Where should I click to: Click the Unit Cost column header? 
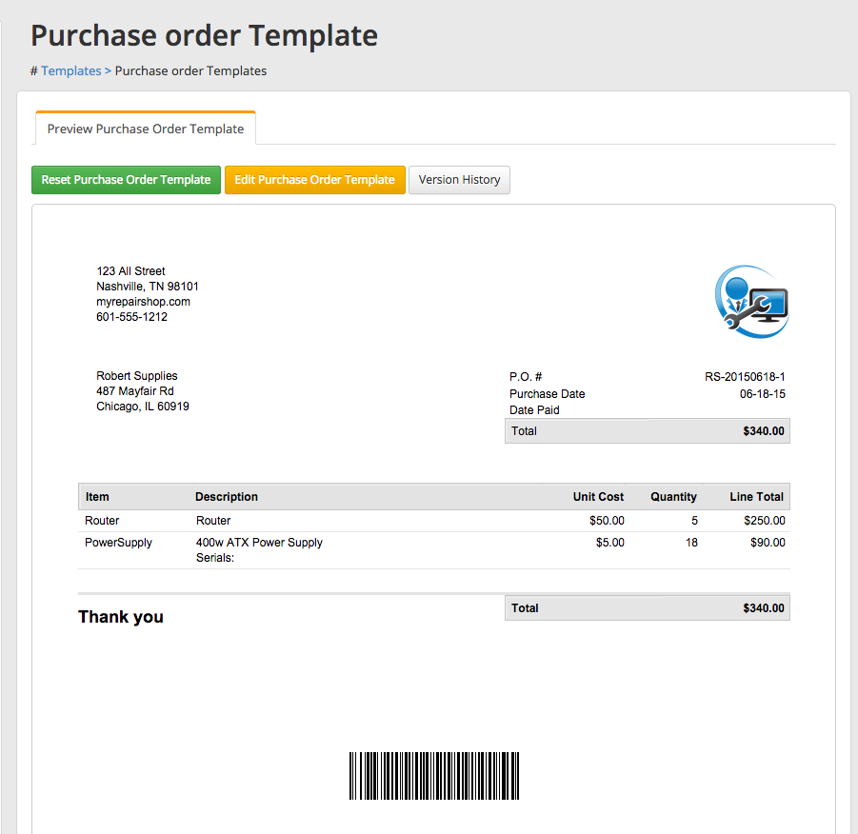click(598, 497)
